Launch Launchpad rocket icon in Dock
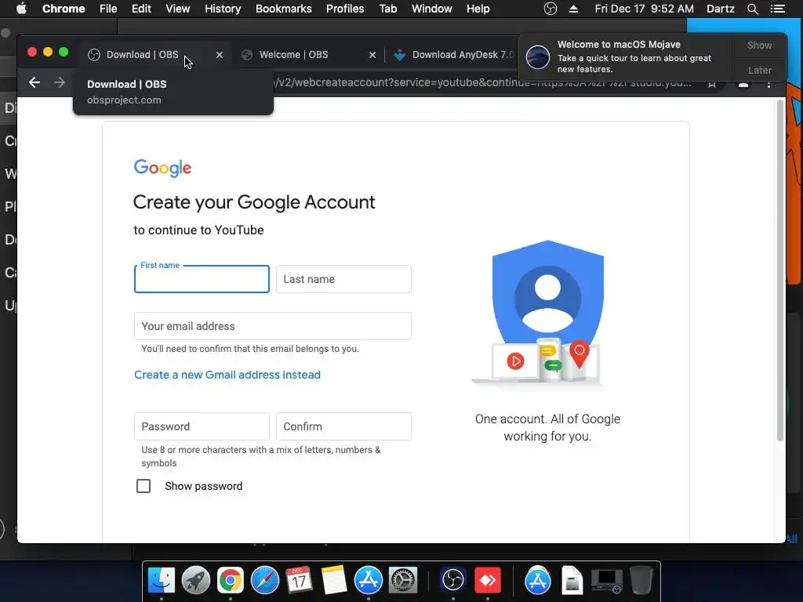The image size is (803, 602). [x=195, y=581]
